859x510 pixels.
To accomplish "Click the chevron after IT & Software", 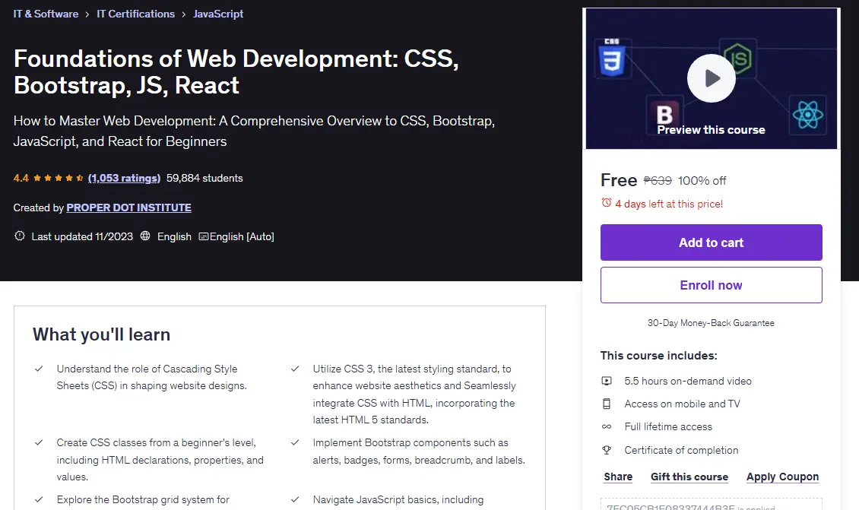I will click(x=87, y=14).
